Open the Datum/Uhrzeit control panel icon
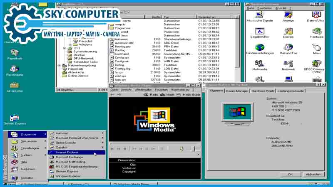333x187 pixels. point(316,17)
